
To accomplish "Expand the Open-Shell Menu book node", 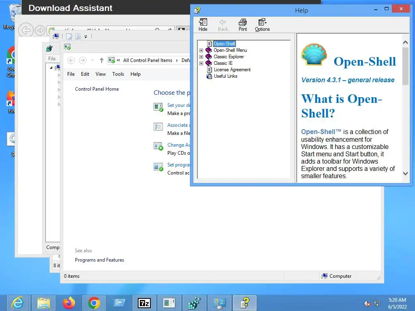I will point(201,50).
